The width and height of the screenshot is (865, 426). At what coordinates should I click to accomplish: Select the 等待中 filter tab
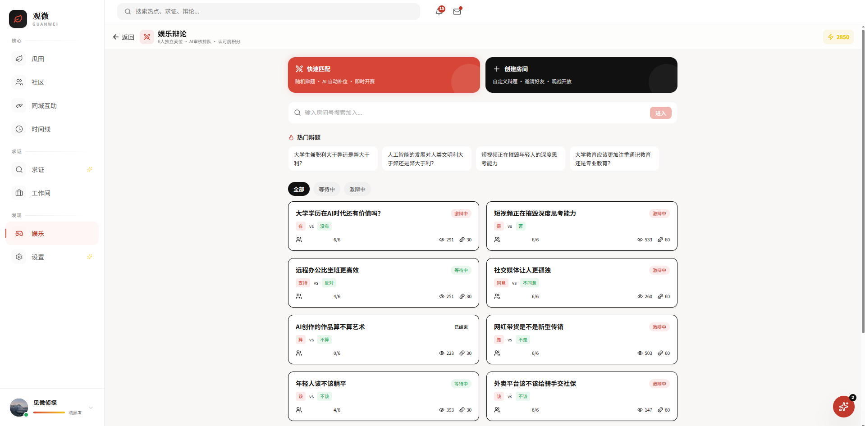327,189
